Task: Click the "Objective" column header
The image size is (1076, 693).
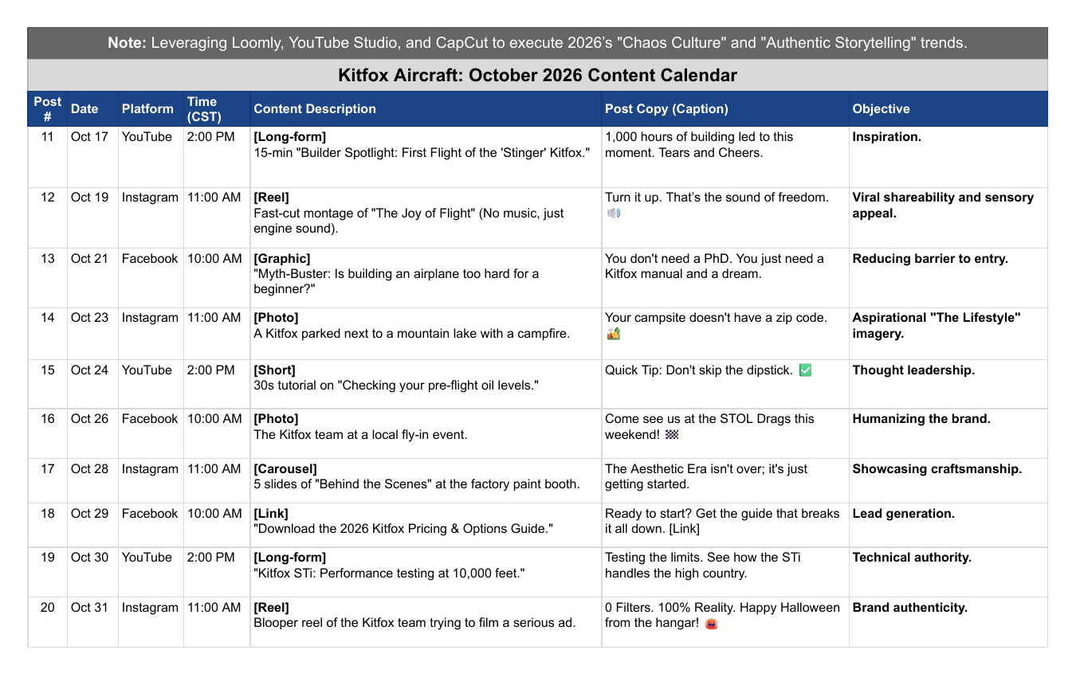Action: (x=948, y=109)
